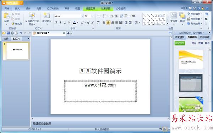Select the arrow line shape
This screenshot has width=213, height=133.
pyautogui.click(x=148, y=15)
